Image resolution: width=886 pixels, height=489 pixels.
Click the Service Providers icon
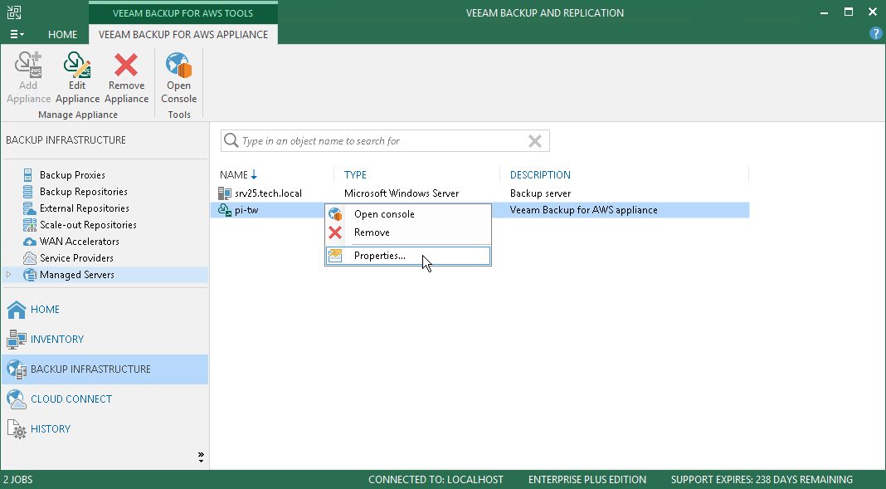tap(29, 258)
